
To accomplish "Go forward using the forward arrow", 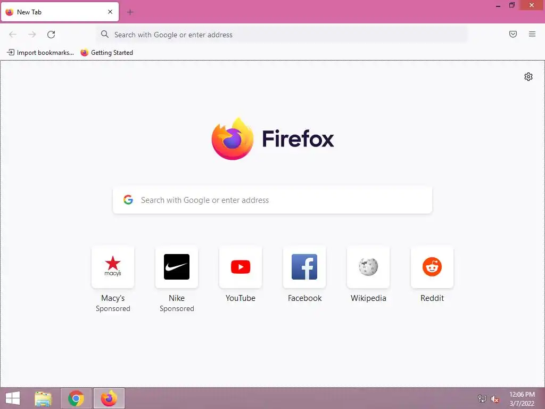I will click(x=32, y=34).
